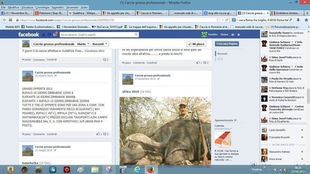Launch Internet Explorer from the taskbar
The height and width of the screenshot is (174, 310).
pyautogui.click(x=137, y=169)
